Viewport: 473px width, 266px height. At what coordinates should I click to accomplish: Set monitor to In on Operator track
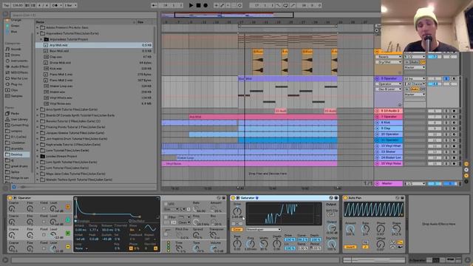click(x=407, y=89)
